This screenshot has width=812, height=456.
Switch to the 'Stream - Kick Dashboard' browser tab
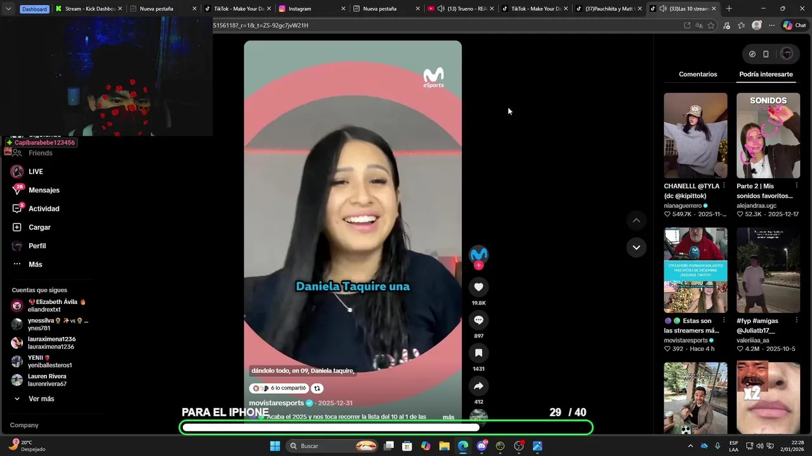(x=88, y=9)
